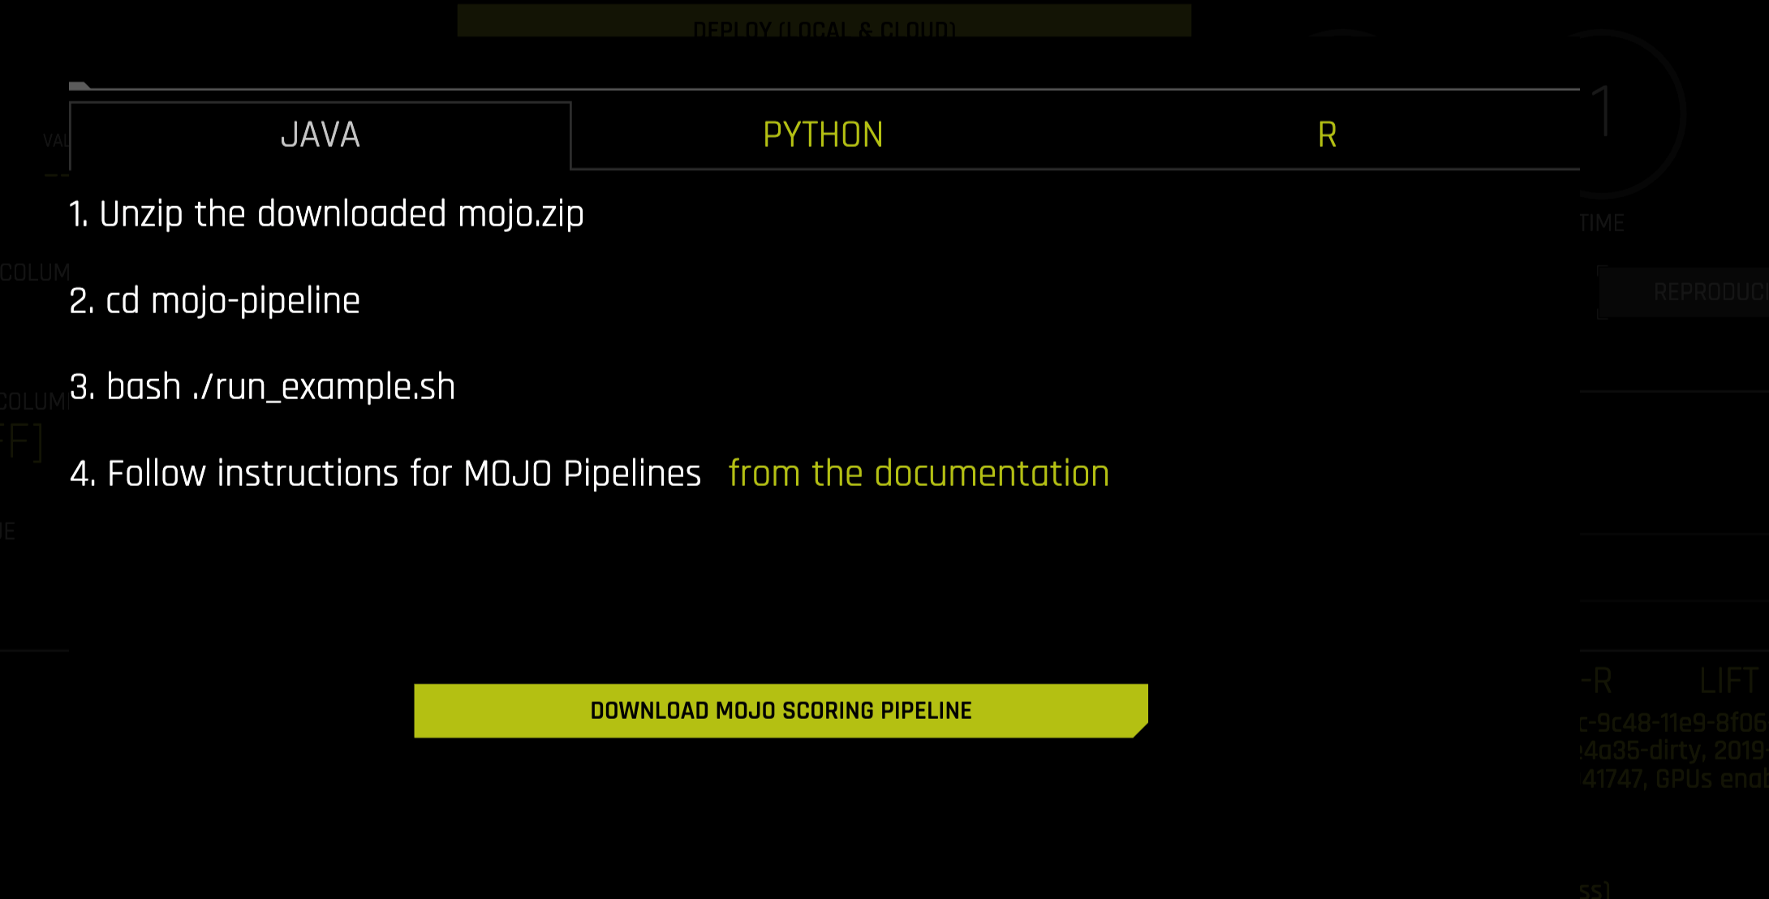The height and width of the screenshot is (899, 1769).
Task: Open the documentation link for MOJO Pipelines
Action: 919,473
